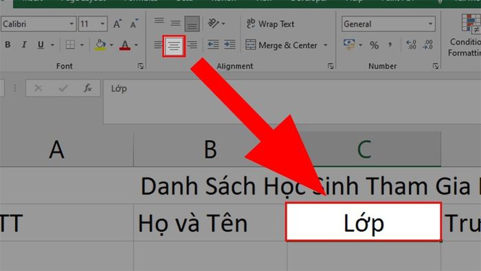Apply the Fill Color bucket
This screenshot has height=271, width=481.
[100, 45]
